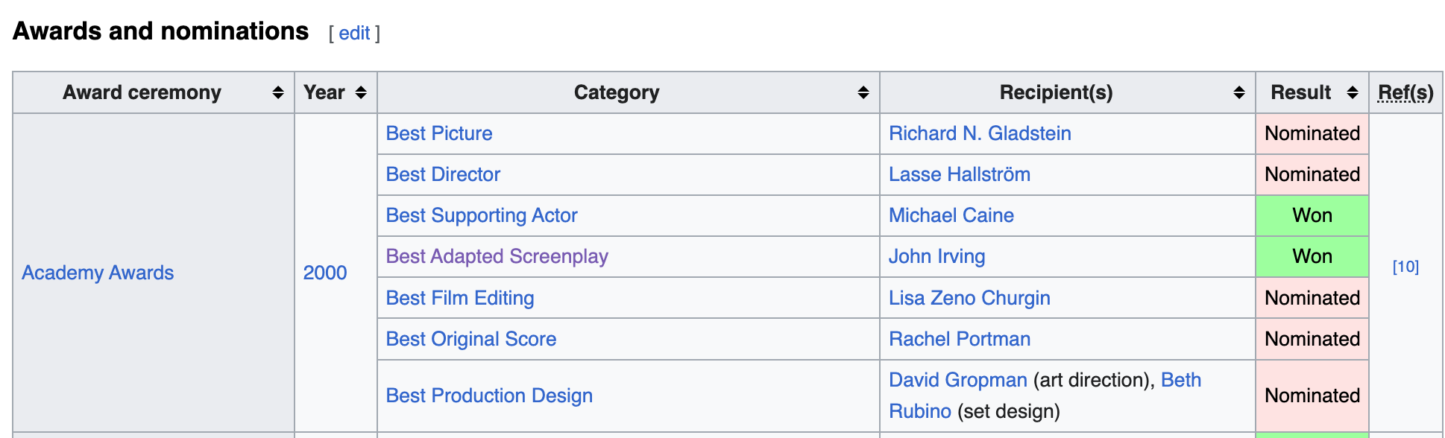This screenshot has height=438, width=1445.
Task: Edit the Awards and nominations section
Action: tap(354, 33)
